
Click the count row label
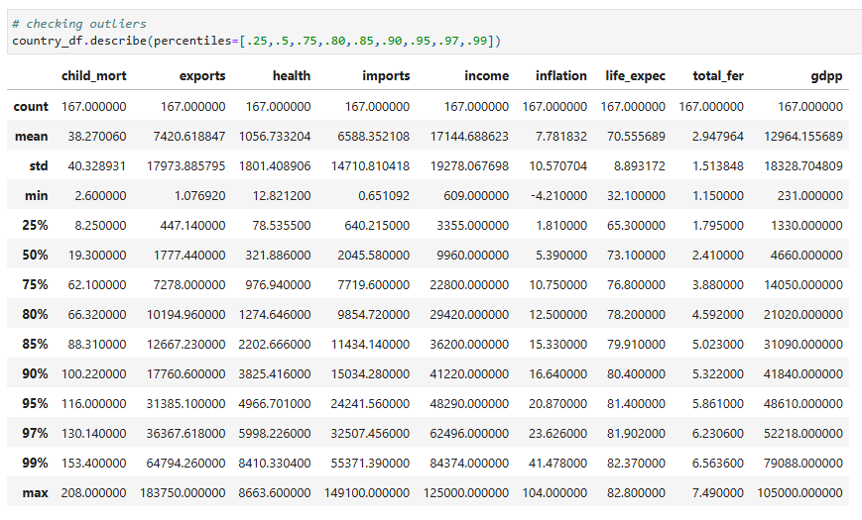pos(31,107)
